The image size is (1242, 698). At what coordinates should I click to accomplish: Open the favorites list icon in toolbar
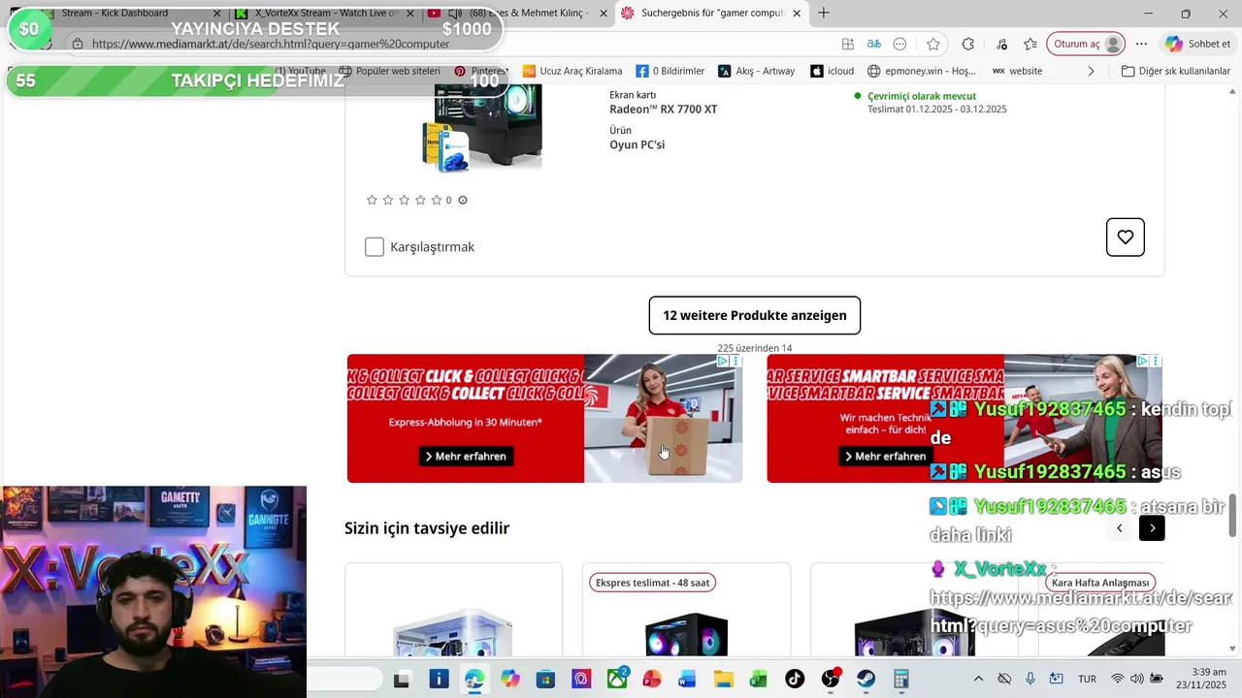1030,44
